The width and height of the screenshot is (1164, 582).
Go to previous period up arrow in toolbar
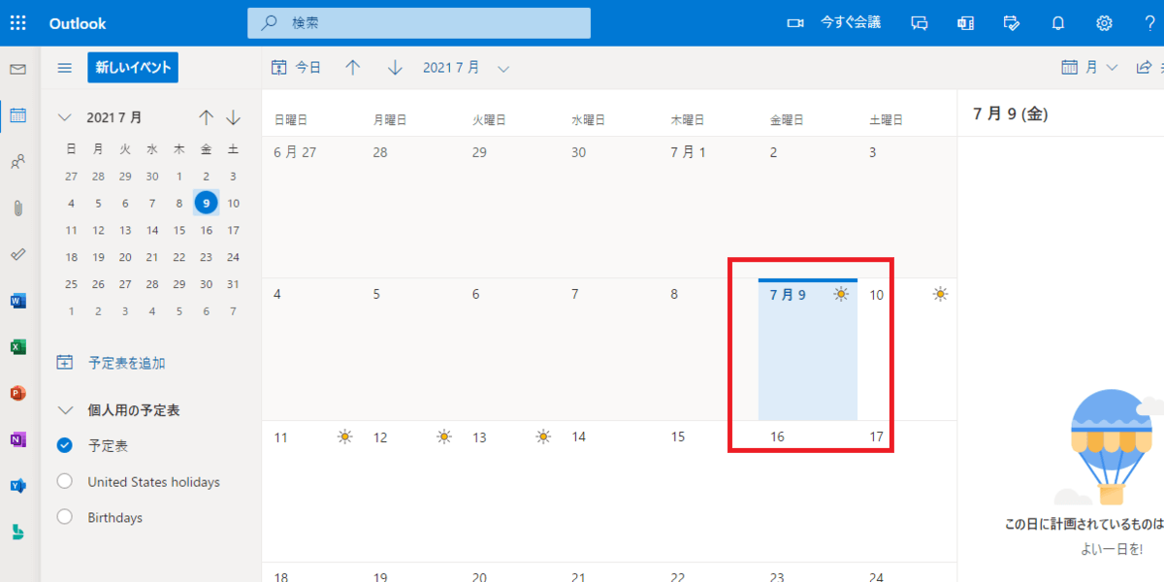(353, 68)
